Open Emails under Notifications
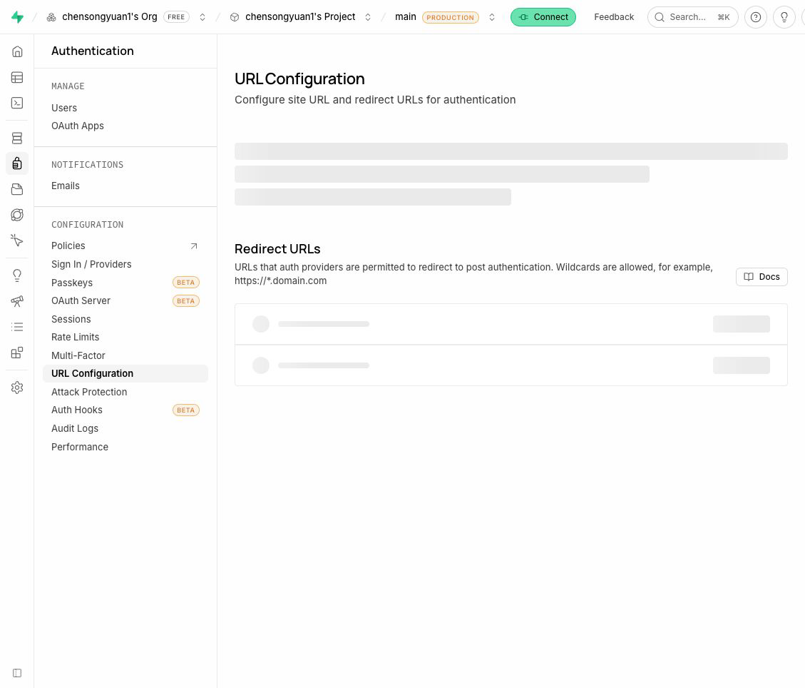Viewport: 805px width, 688px height. click(65, 186)
